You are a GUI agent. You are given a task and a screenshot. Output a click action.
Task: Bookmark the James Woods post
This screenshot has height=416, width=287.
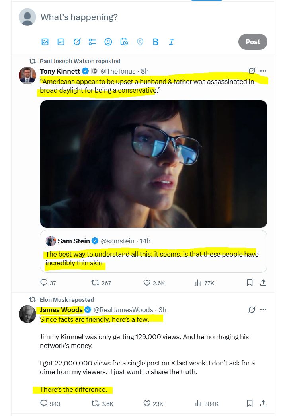click(250, 404)
